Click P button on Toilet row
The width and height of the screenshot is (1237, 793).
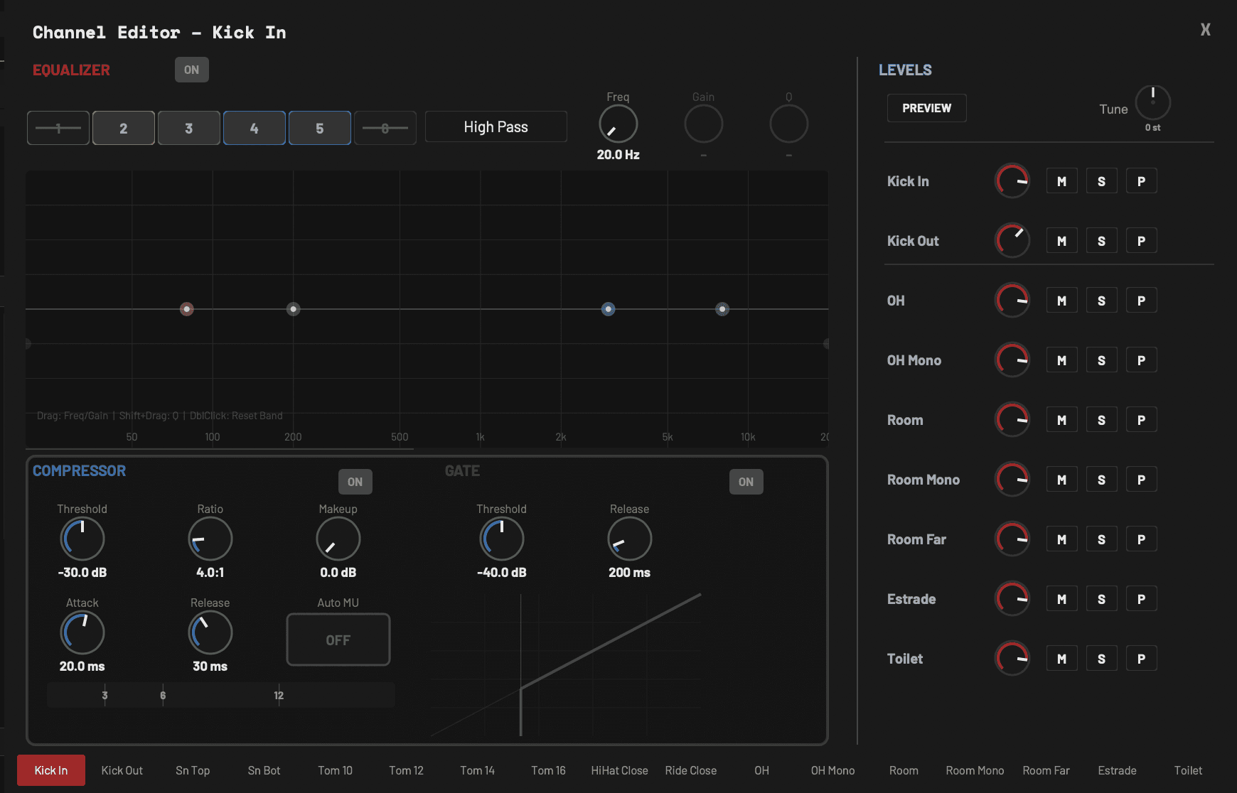[1141, 659]
